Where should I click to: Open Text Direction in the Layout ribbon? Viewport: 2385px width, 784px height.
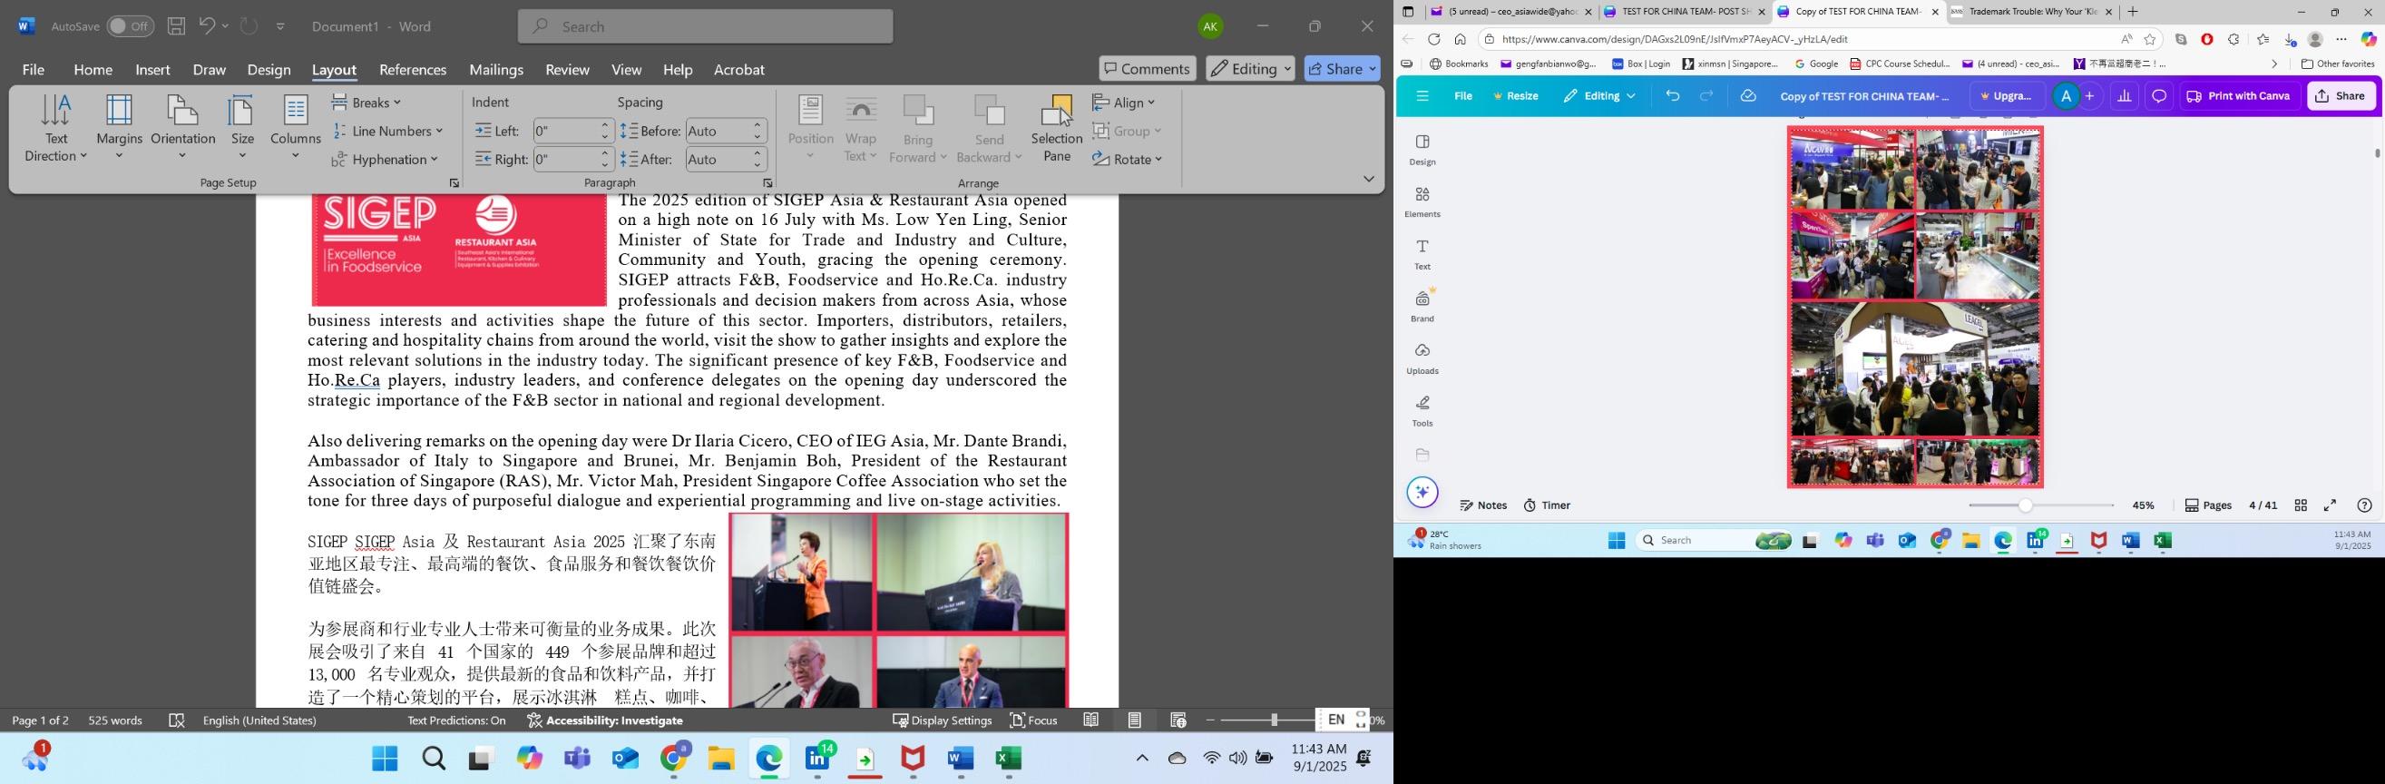[55, 129]
